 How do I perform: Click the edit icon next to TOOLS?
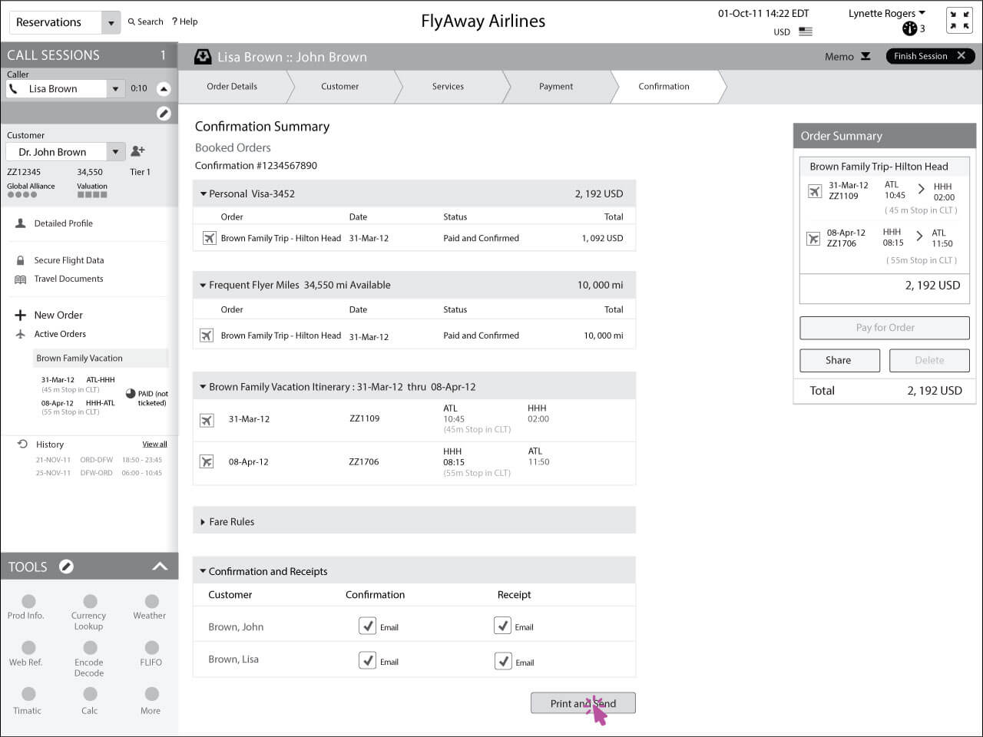[66, 567]
